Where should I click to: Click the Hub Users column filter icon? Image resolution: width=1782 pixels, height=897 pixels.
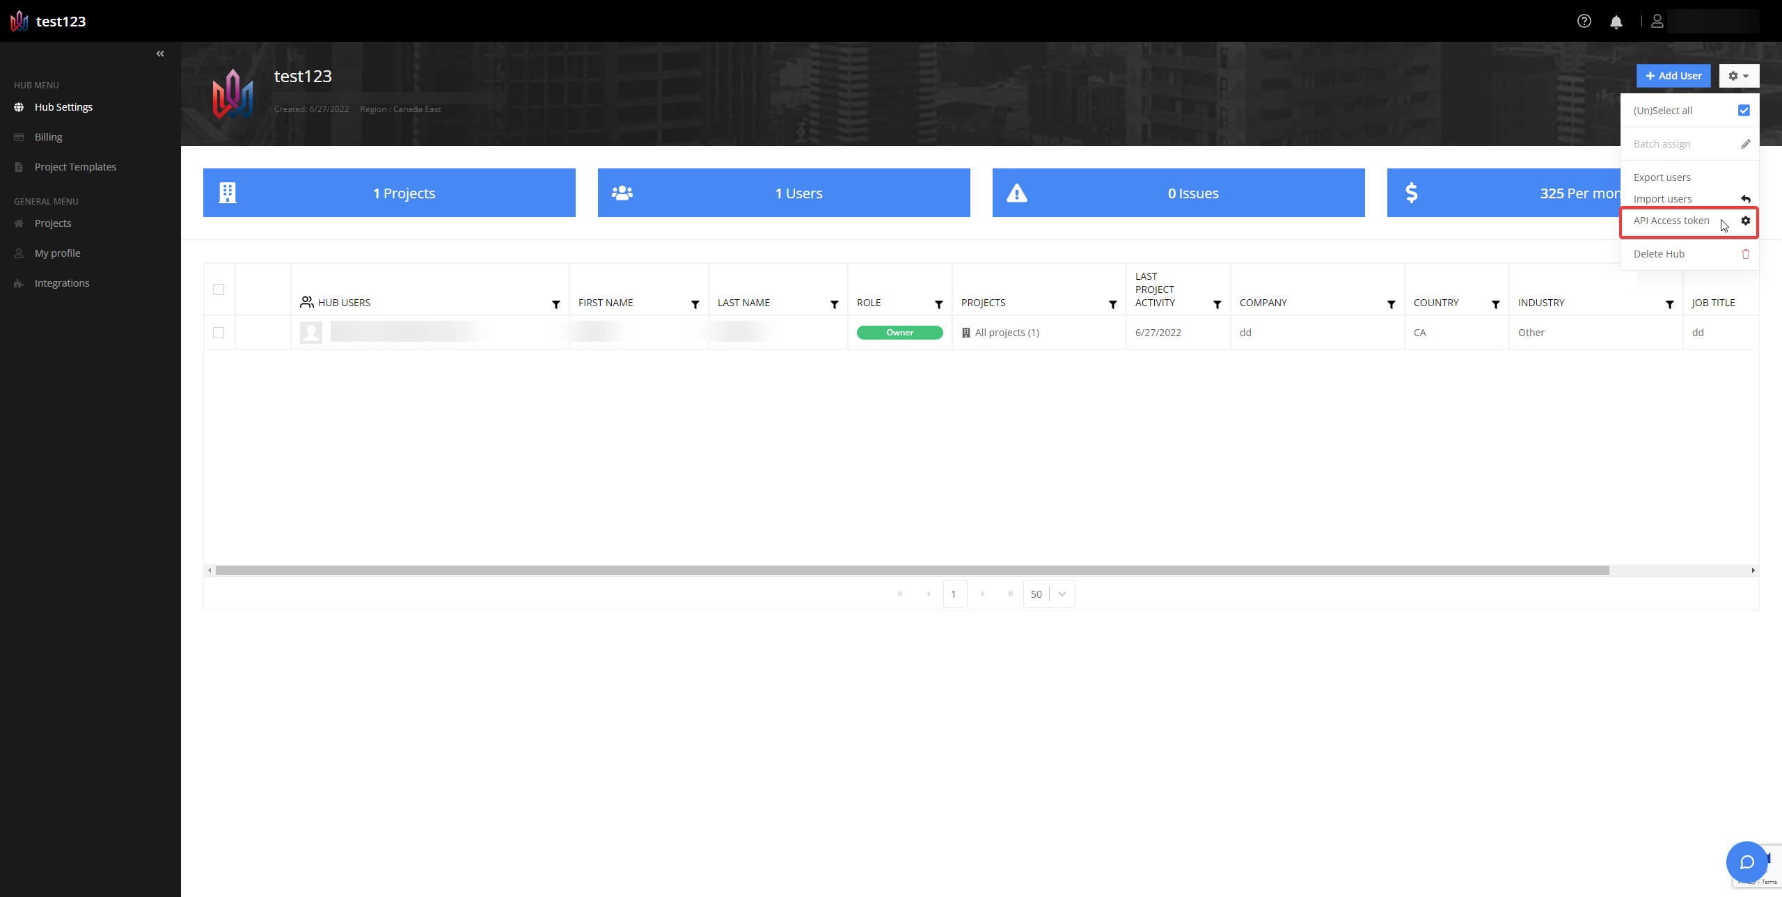[x=555, y=304]
